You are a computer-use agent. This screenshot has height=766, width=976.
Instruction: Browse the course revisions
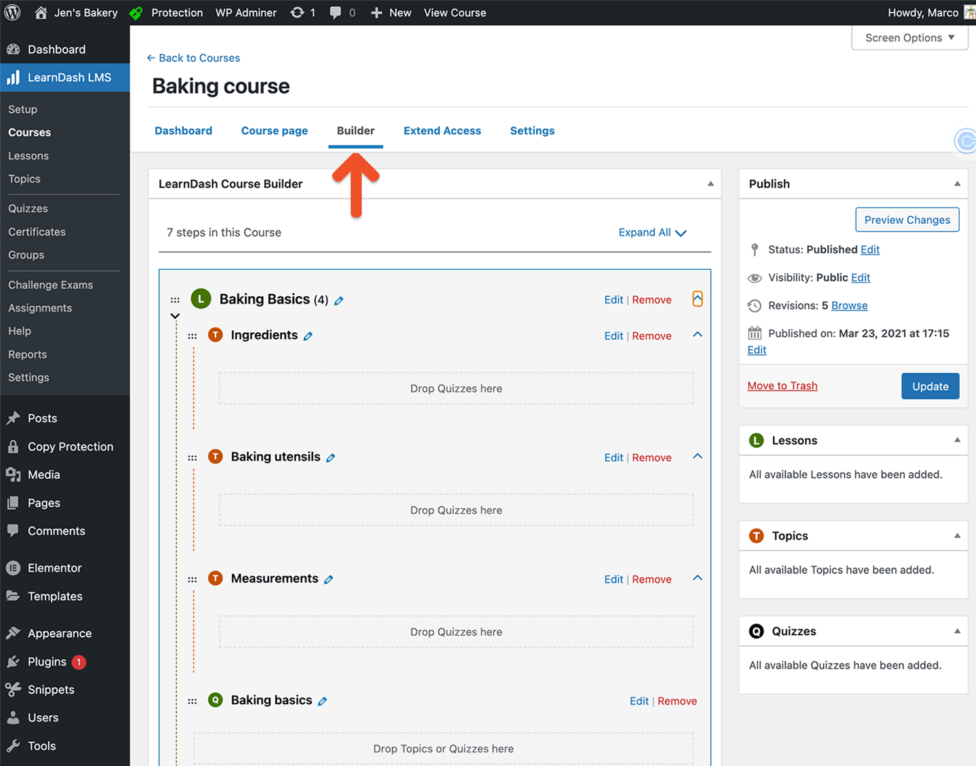(x=849, y=306)
